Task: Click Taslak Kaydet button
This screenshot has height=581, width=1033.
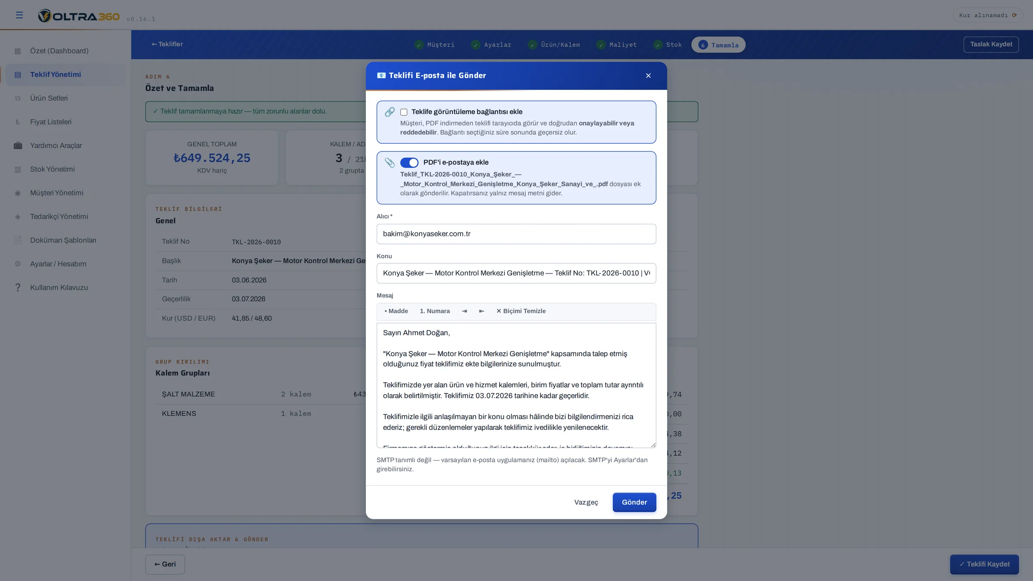Action: coord(991,44)
